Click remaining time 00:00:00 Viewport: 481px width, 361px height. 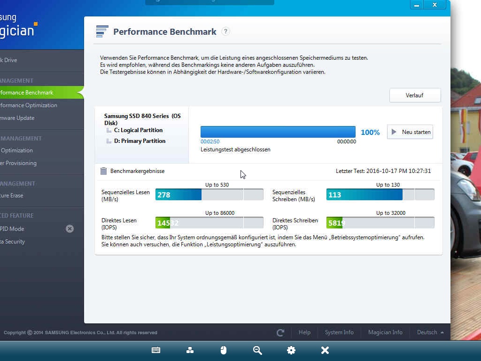[347, 141]
